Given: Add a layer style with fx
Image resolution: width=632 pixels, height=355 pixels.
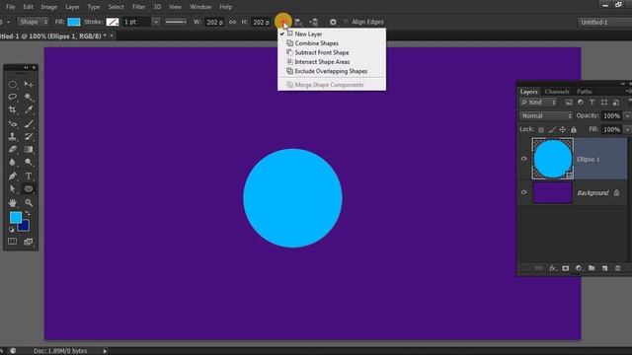Looking at the screenshot, I should tap(553, 268).
